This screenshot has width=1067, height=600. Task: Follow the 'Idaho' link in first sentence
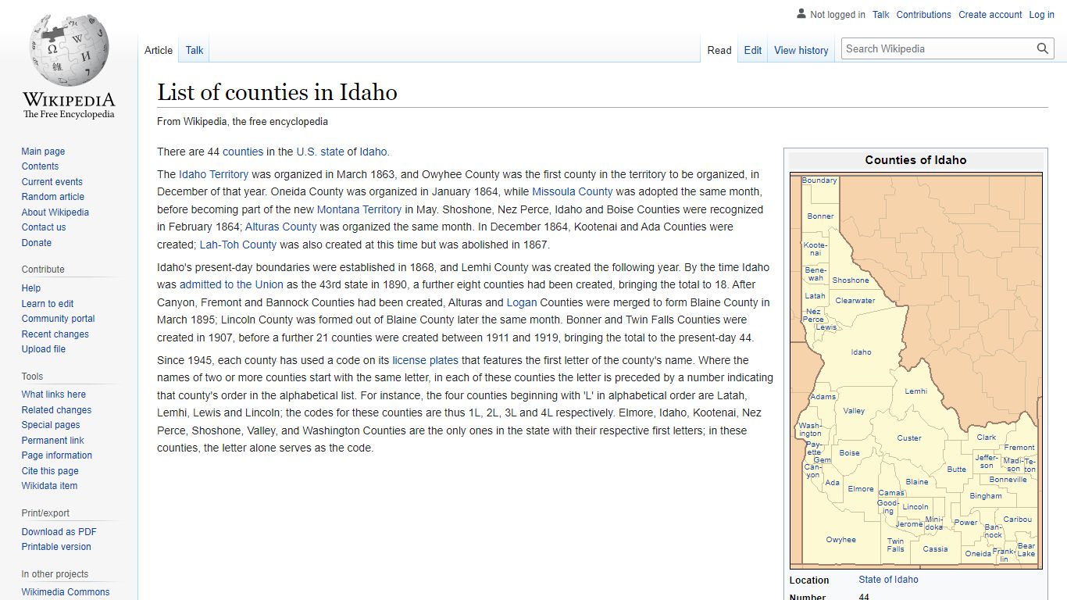coord(373,152)
